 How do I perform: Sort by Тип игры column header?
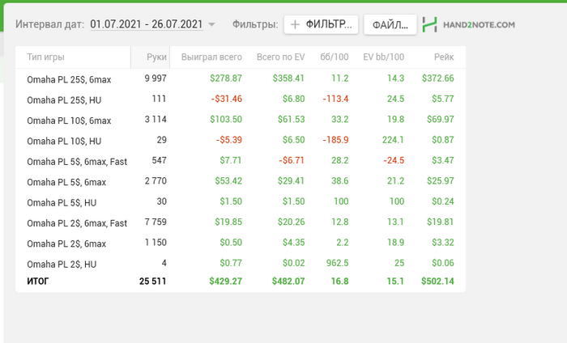pos(45,57)
